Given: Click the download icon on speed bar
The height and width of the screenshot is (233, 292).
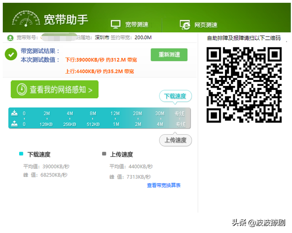Looking at the screenshot, I should point(14,113).
